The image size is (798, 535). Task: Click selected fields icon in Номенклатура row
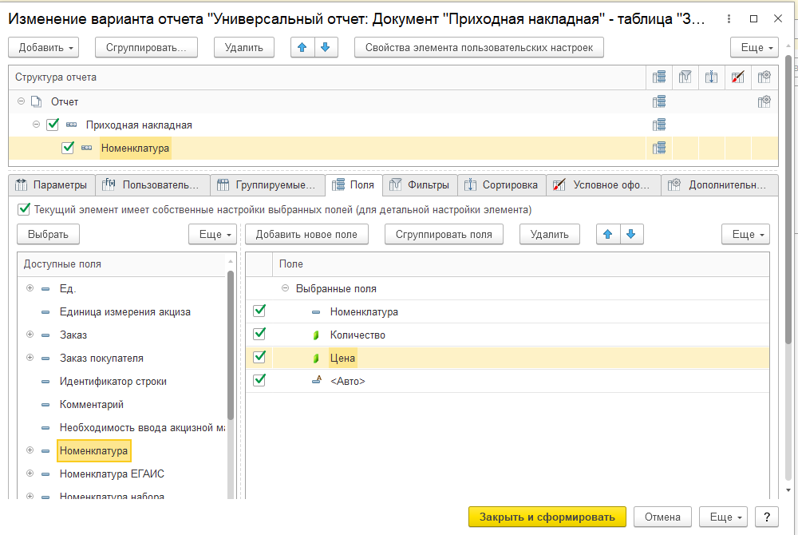tap(659, 148)
